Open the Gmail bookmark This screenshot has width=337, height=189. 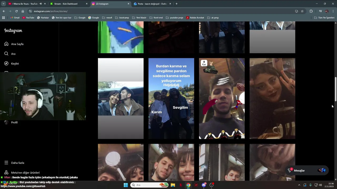coord(14,18)
